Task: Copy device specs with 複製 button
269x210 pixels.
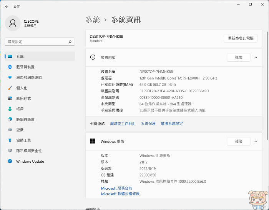Action: pyautogui.click(x=239, y=57)
